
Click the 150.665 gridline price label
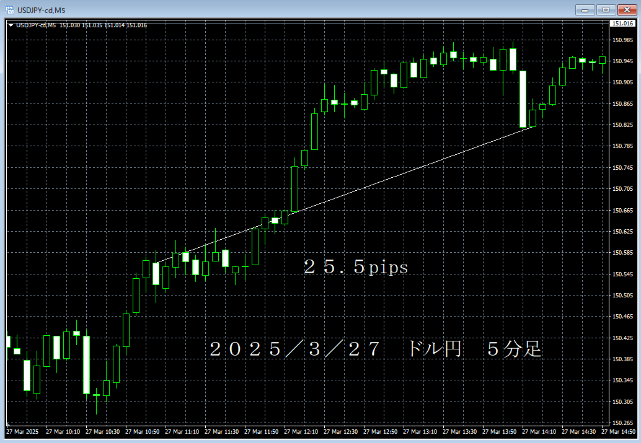(624, 209)
